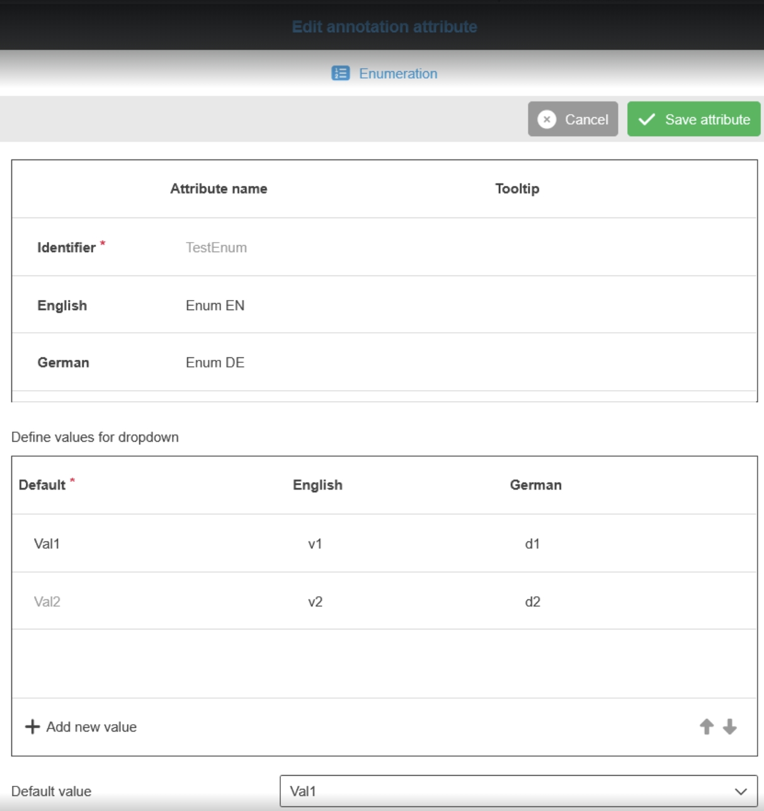
Task: Select the Val1 default cell
Action: (47, 544)
